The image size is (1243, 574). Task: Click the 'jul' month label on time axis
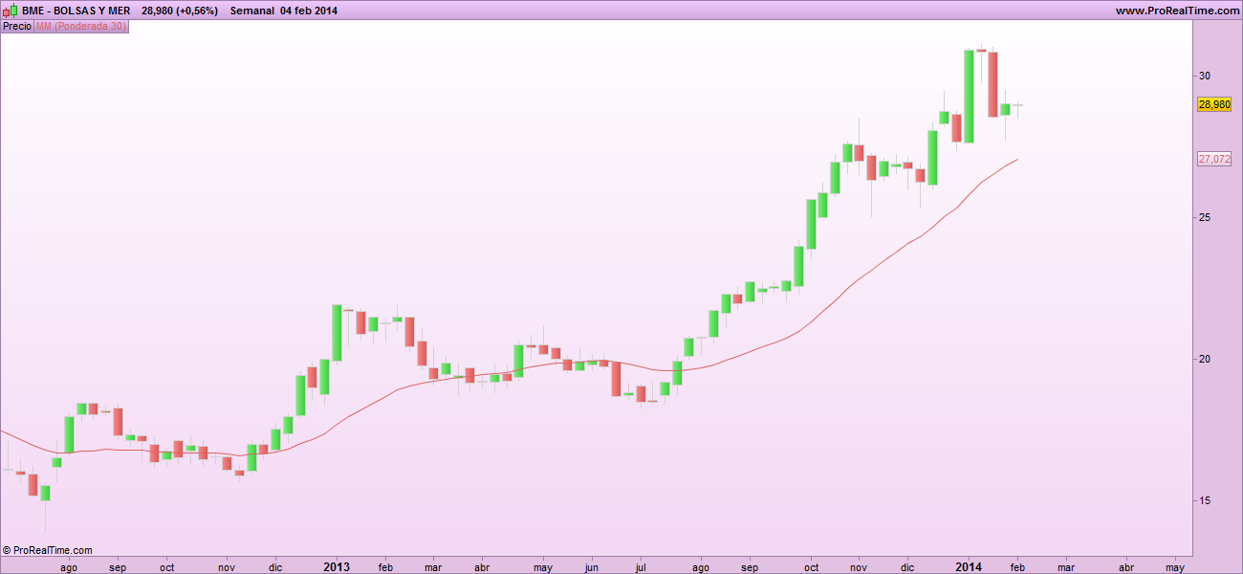tap(641, 566)
